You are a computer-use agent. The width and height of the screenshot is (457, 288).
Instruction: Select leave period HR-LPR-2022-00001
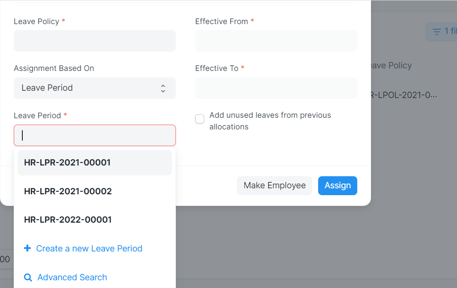[67, 220]
